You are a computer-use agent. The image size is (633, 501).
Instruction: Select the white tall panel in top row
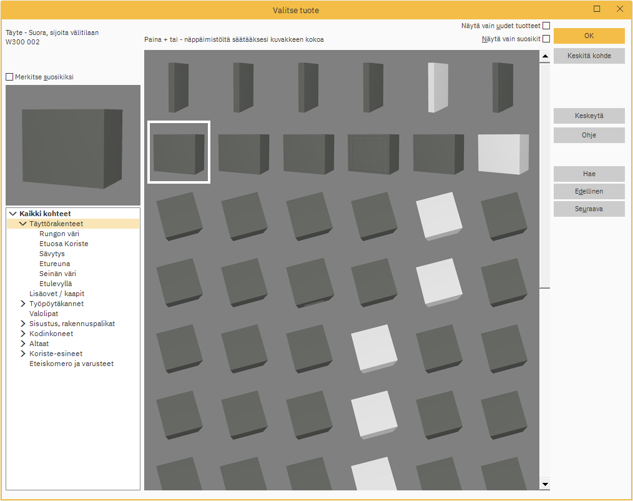tap(438, 87)
